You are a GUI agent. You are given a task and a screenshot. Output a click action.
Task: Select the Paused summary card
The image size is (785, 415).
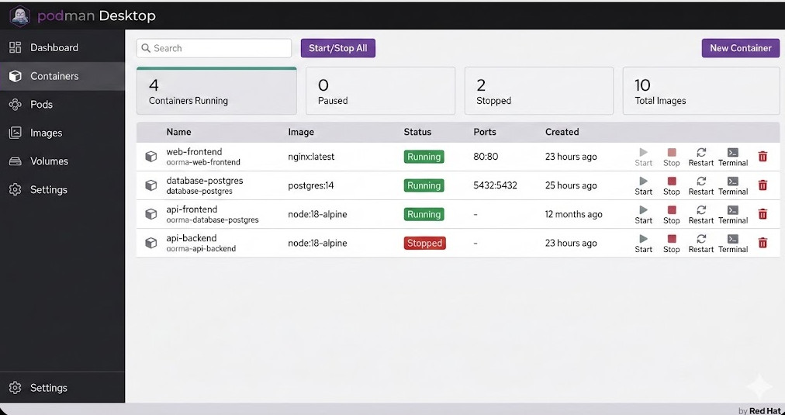tap(381, 91)
